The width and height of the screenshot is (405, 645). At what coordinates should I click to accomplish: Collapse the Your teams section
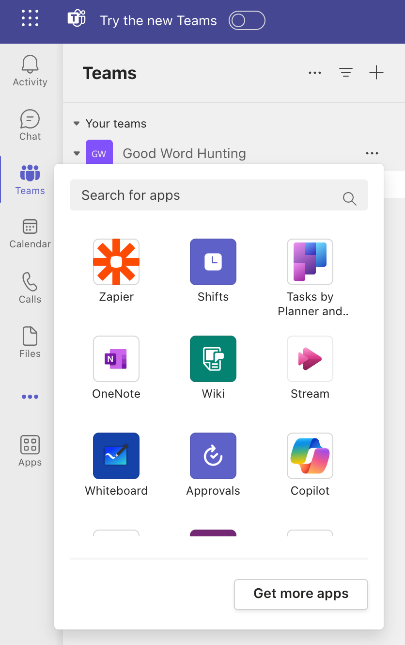pos(76,124)
